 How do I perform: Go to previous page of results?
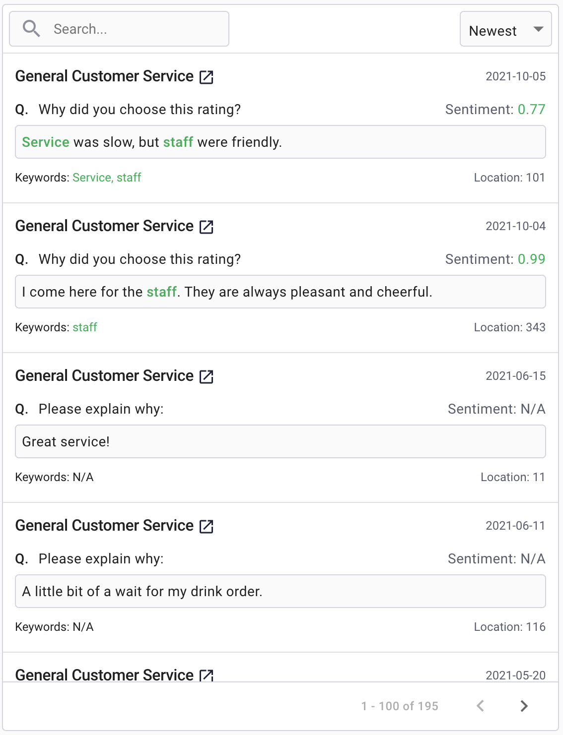(480, 706)
